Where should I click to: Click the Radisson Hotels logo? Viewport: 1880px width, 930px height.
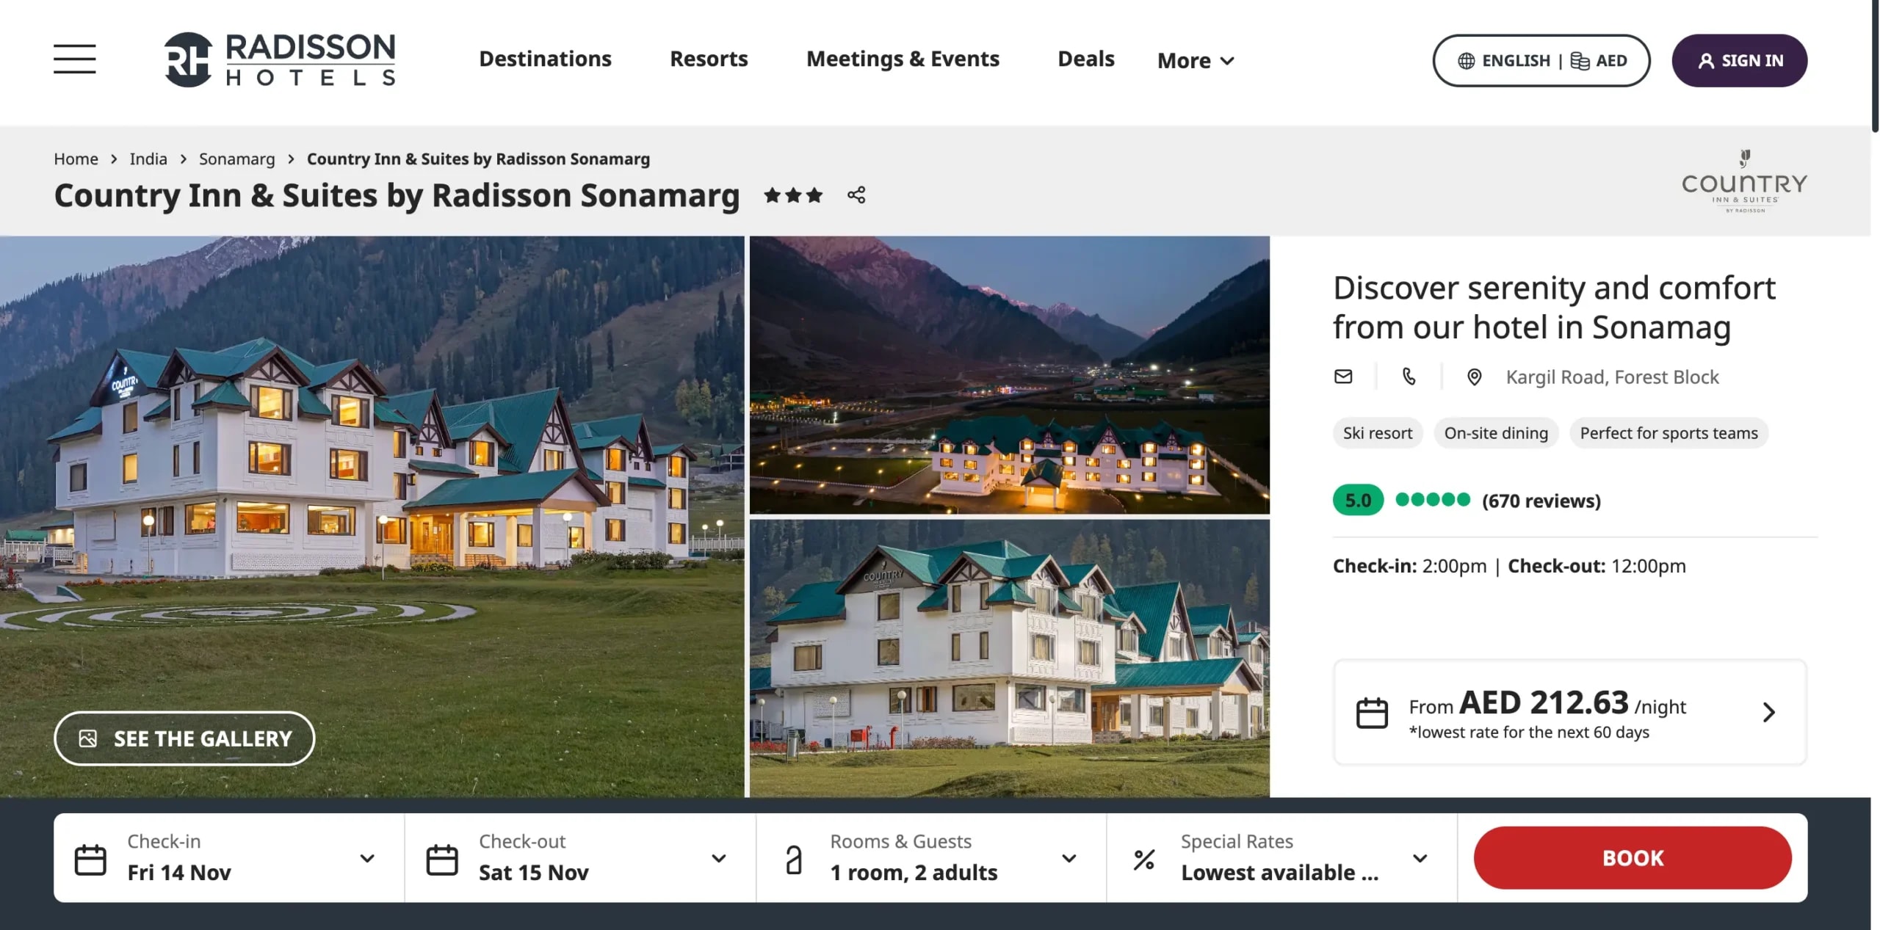pyautogui.click(x=280, y=59)
